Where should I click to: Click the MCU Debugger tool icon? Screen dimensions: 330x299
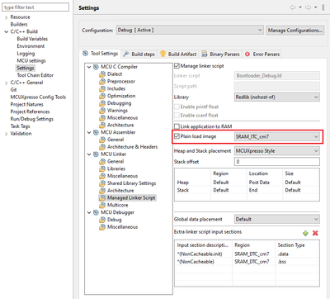96,212
